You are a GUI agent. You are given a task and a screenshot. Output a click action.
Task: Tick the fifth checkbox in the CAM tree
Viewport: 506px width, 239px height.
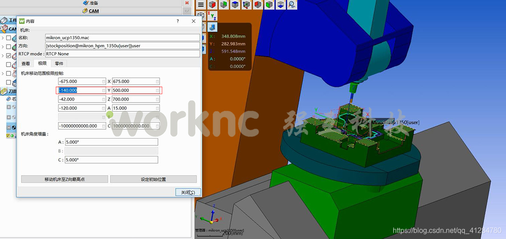point(8,73)
